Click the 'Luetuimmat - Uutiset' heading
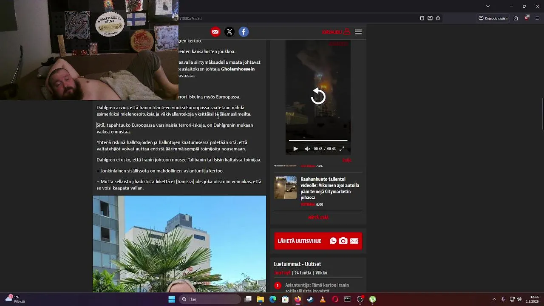This screenshot has width=544, height=306. pyautogui.click(x=297, y=264)
